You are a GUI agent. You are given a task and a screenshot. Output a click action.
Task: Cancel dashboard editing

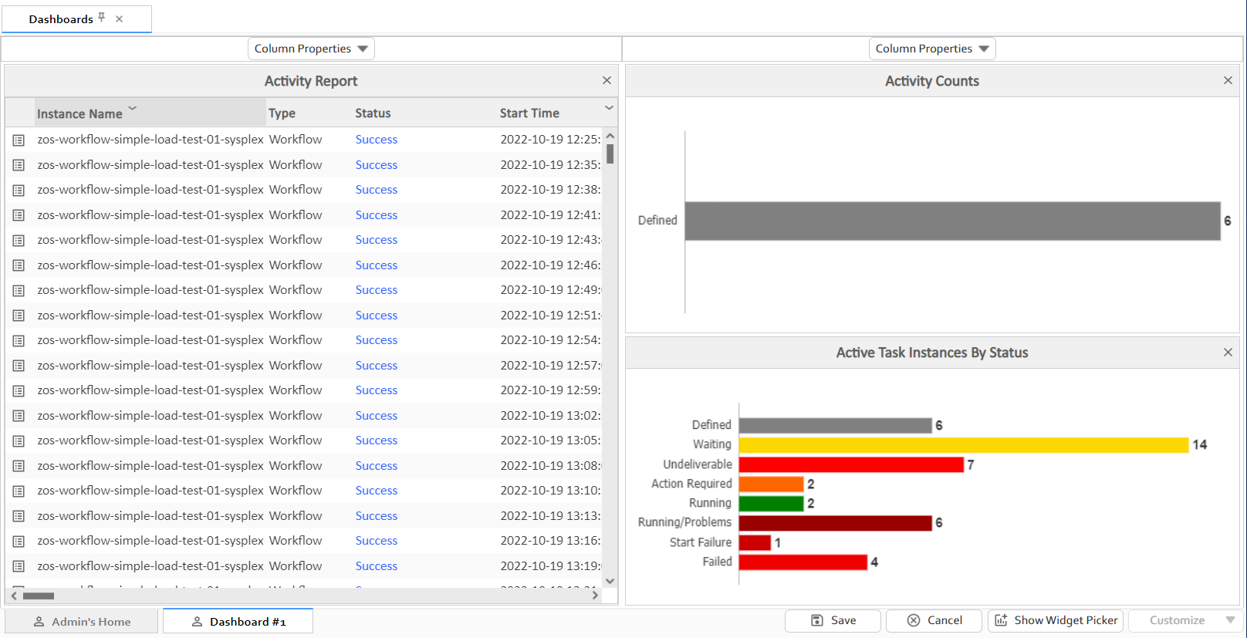[x=934, y=620]
